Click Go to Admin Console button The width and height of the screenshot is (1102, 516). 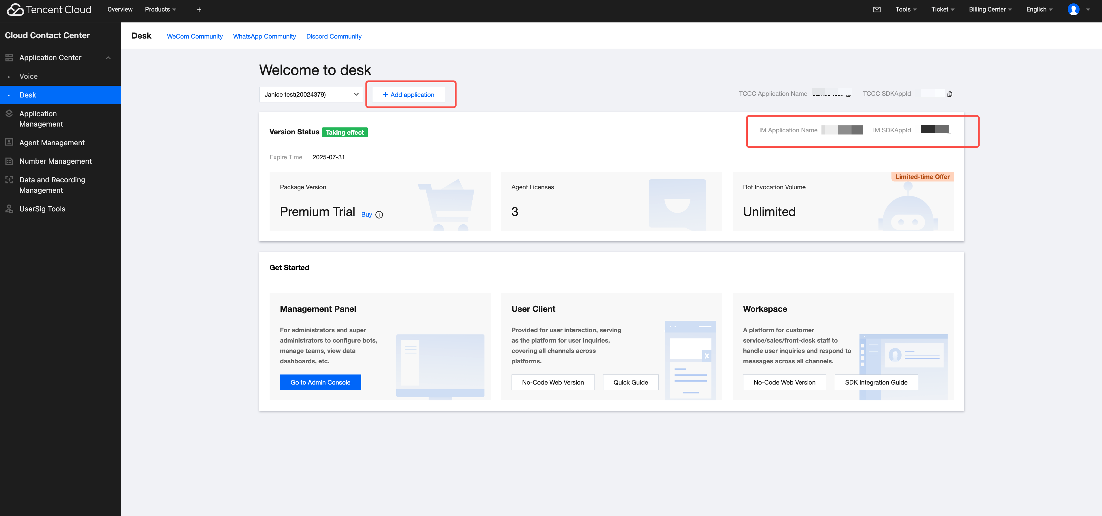[320, 382]
